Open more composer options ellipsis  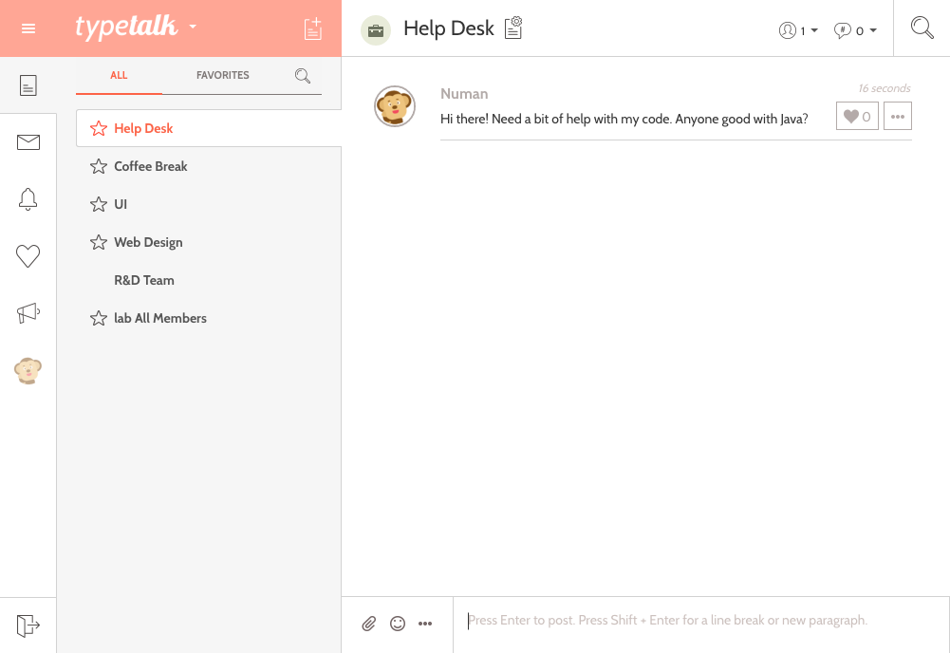tap(425, 624)
